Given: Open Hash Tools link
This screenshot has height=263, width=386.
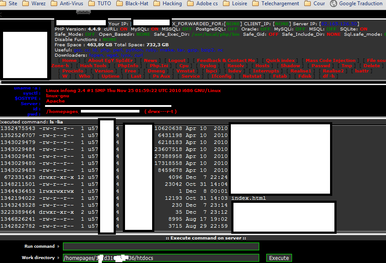Looking at the screenshot, I should [93, 65].
